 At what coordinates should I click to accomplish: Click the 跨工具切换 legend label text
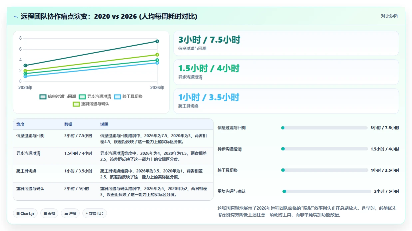tap(133, 97)
